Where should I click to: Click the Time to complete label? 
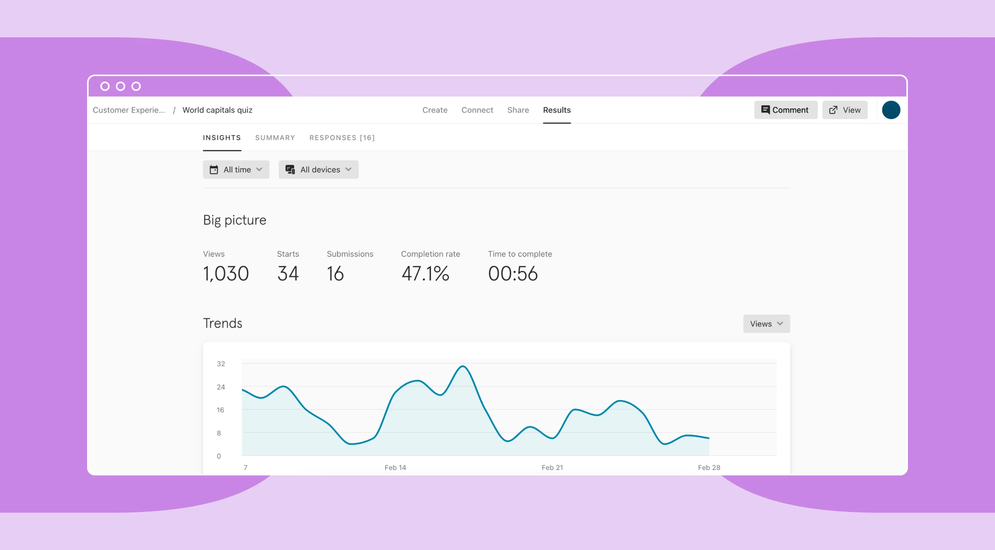click(520, 254)
